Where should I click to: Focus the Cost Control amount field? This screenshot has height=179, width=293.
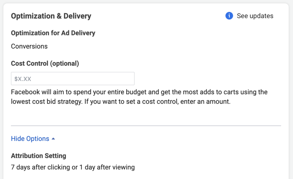(73, 79)
